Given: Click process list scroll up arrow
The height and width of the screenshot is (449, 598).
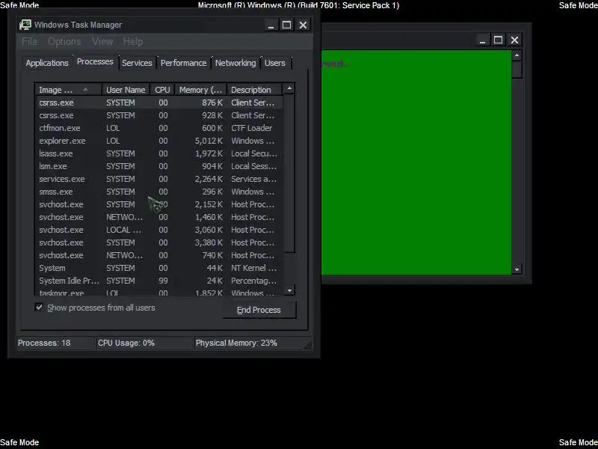Looking at the screenshot, I should coord(289,88).
